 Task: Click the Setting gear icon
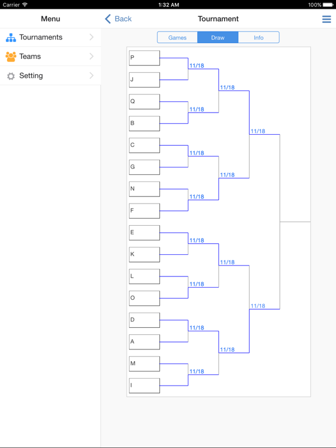coord(11,76)
